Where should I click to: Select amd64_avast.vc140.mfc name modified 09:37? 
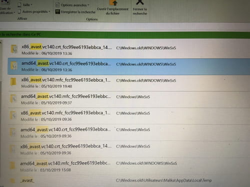click(x=65, y=96)
